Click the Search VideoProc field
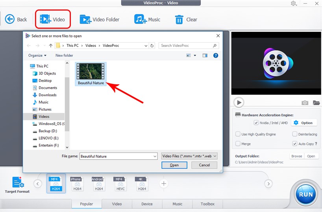 189,46
